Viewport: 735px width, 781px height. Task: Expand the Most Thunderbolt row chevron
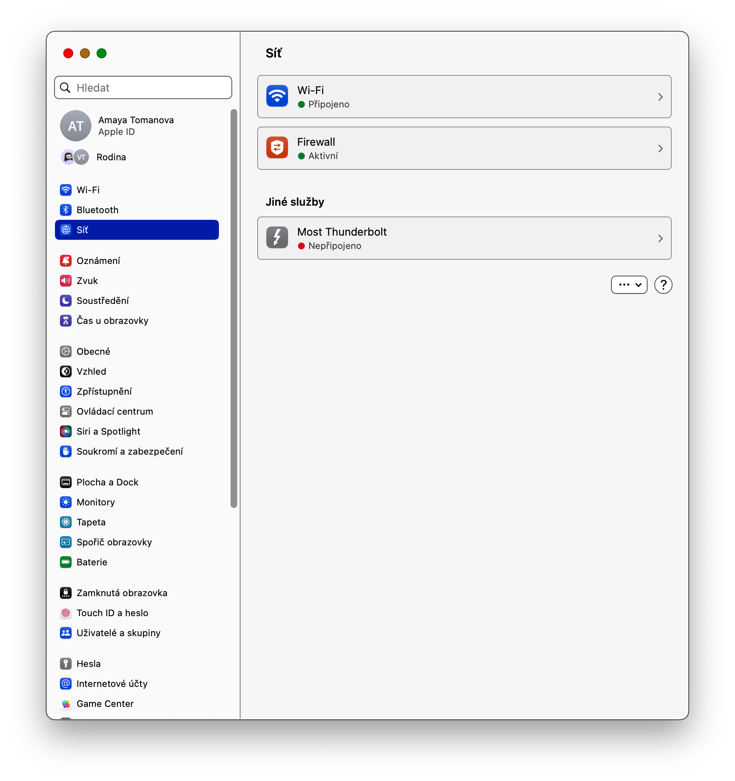pos(660,239)
